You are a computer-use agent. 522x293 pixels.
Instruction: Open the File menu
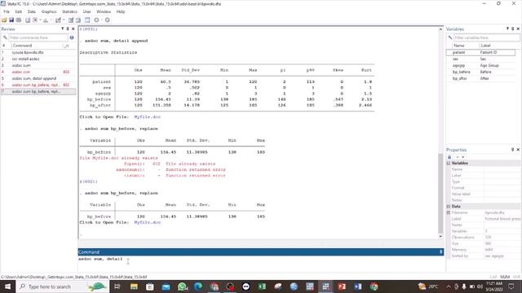coord(7,11)
